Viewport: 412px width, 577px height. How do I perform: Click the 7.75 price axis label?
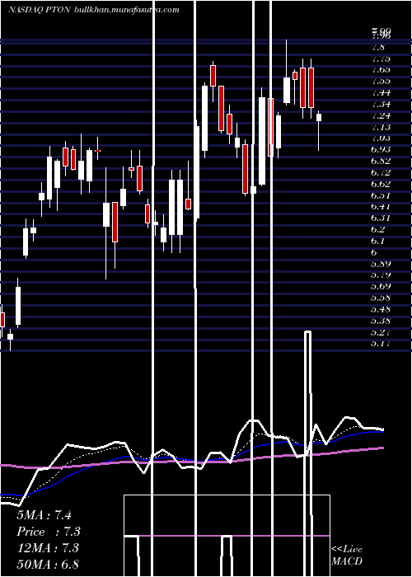click(381, 59)
